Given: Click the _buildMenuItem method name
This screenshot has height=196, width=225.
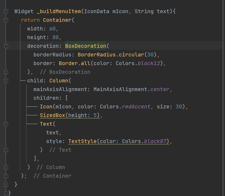Looking at the screenshot, I should (x=59, y=12).
